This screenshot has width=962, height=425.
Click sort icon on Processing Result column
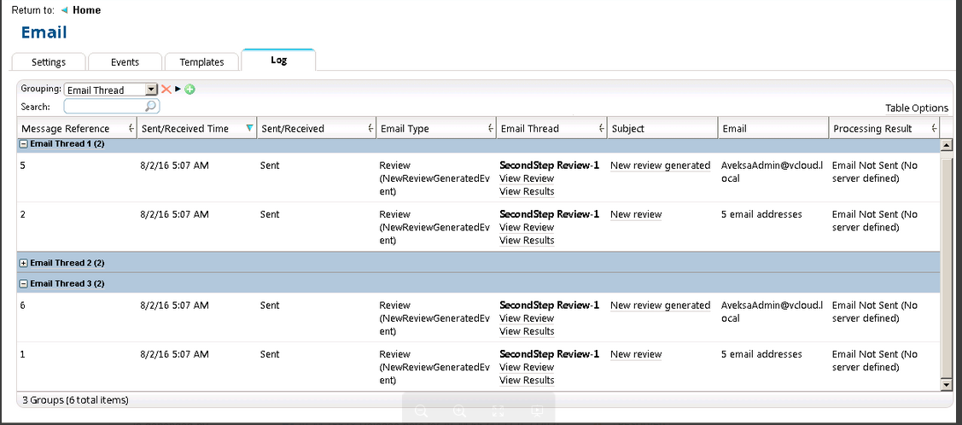(934, 129)
